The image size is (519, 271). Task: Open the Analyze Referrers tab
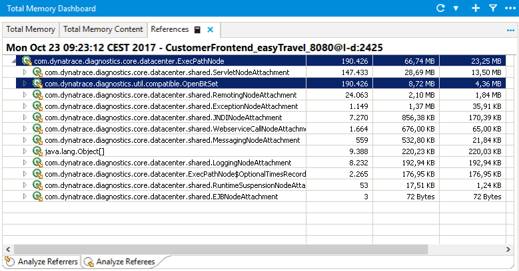point(42,262)
